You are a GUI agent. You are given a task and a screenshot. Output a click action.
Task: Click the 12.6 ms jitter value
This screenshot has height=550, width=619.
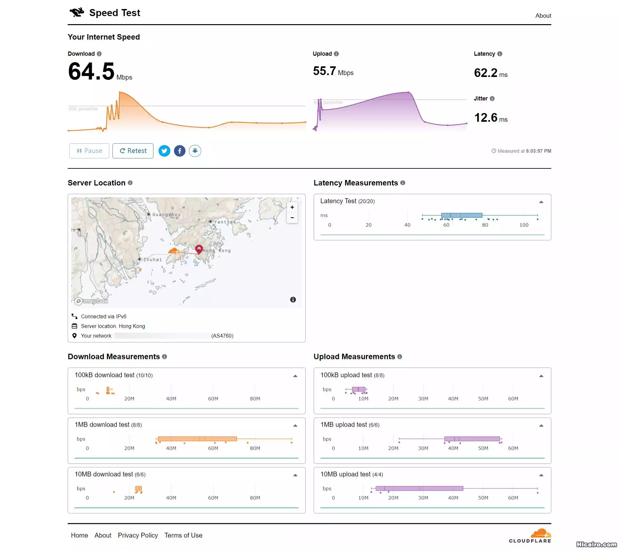click(491, 118)
